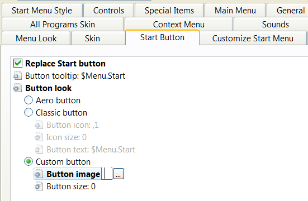The height and width of the screenshot is (201, 308).
Task: Open the Special Items tab
Action: pos(169,11)
